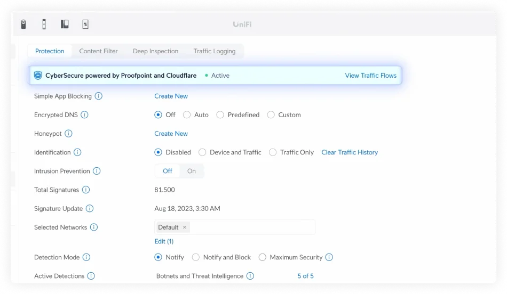Click the UniFi title in the top bar

click(242, 24)
